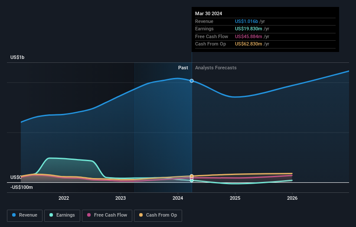Toggle the Revenue legend button
Image resolution: width=356 pixels, height=227 pixels.
(25, 215)
